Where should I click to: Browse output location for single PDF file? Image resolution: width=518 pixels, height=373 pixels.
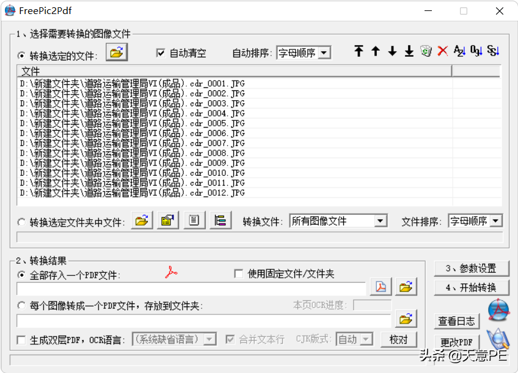coord(406,286)
